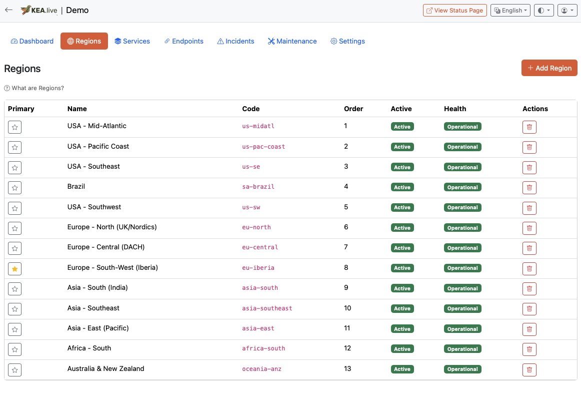Click the Code column header
The image size is (581, 400).
pyautogui.click(x=251, y=109)
